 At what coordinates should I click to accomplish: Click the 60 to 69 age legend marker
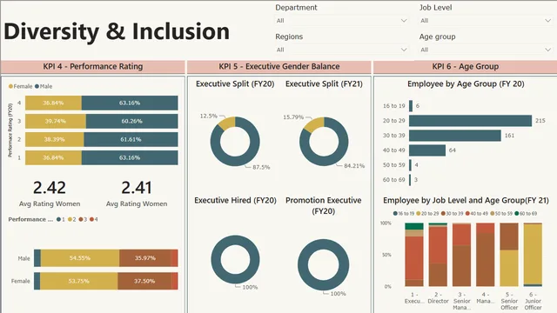click(x=517, y=214)
